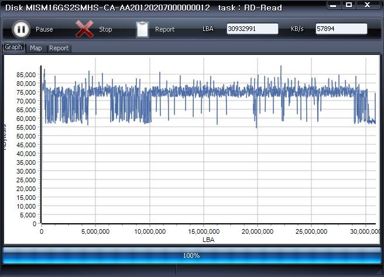Click the KB/s value field

click(x=341, y=29)
